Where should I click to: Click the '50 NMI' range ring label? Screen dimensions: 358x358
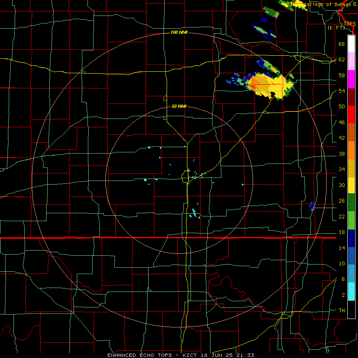[x=179, y=106]
